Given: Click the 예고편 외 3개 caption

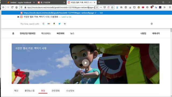Looking at the screenshot, I should coord(85,69).
